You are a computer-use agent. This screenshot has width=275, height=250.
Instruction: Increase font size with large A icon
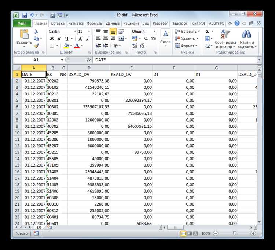point(80,39)
